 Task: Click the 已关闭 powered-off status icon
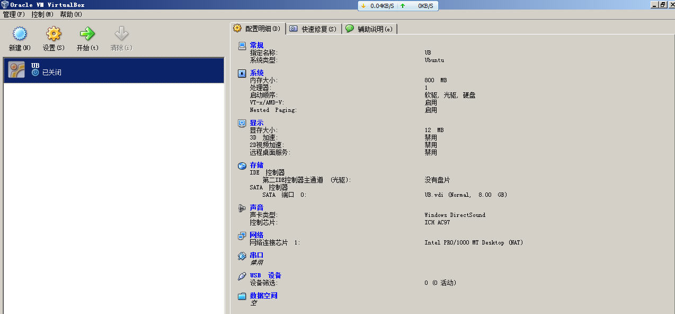pyautogui.click(x=35, y=73)
